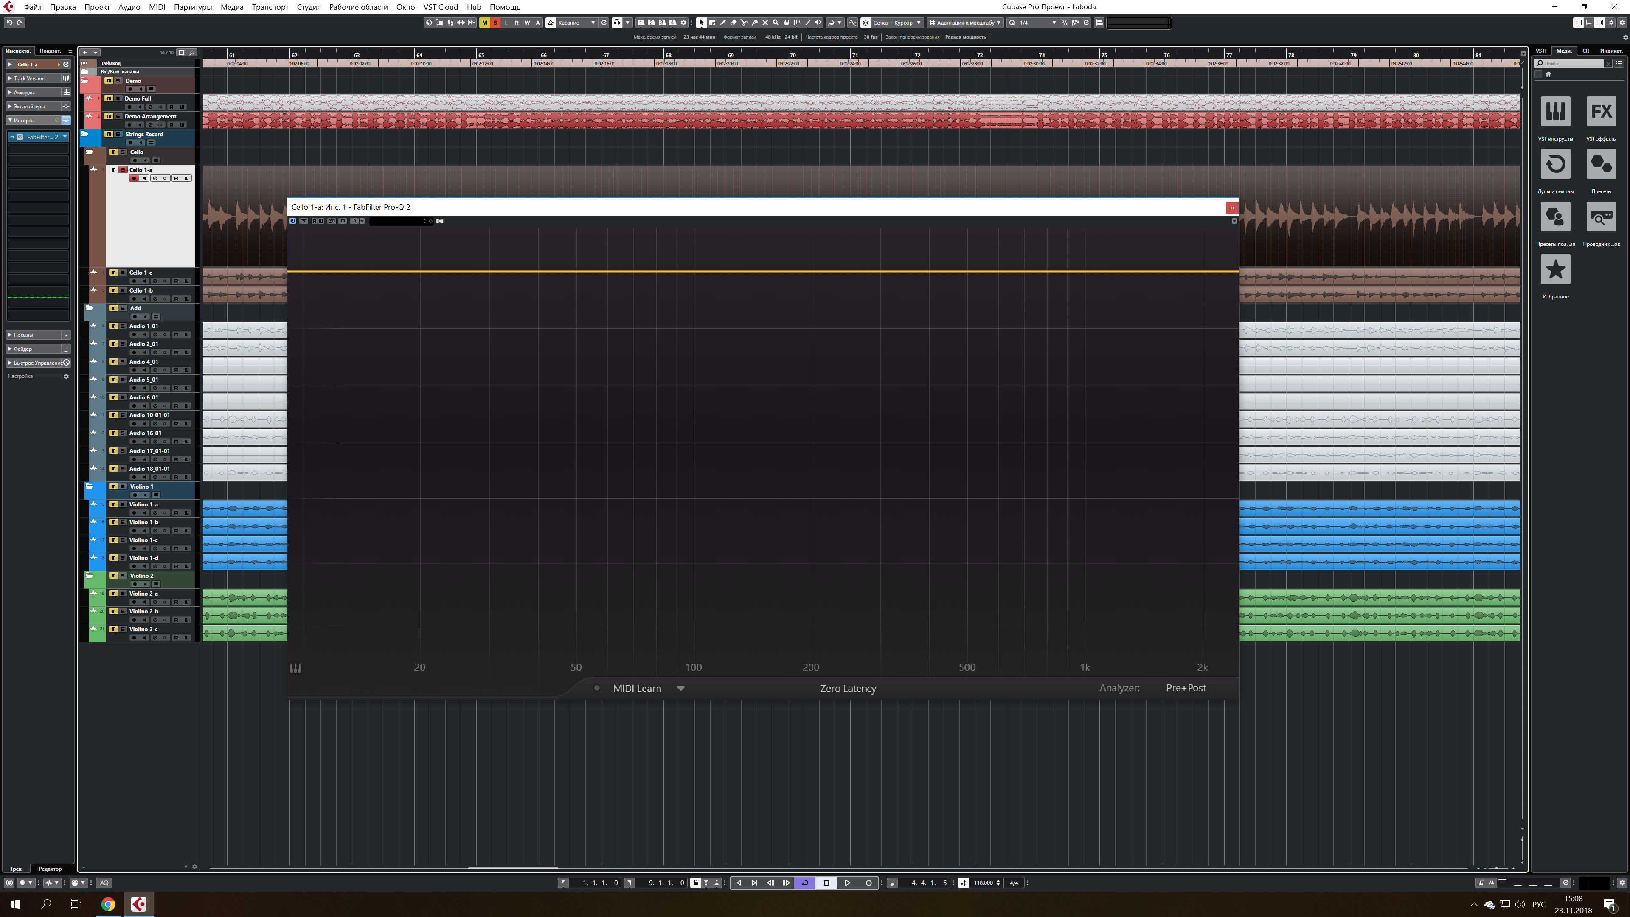Screen dimensions: 1630x917
Task: Switch to the VSTi tab
Action: 1541,51
